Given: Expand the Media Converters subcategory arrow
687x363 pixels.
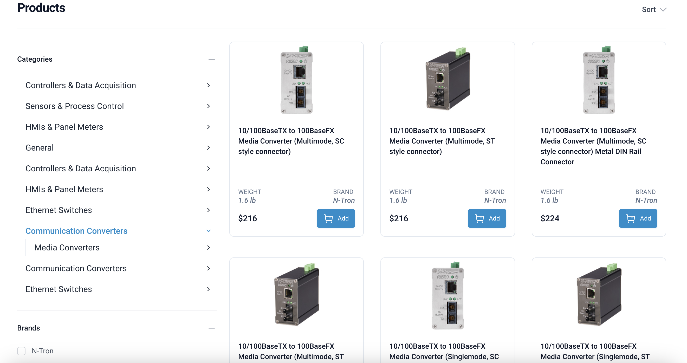Looking at the screenshot, I should 209,248.
